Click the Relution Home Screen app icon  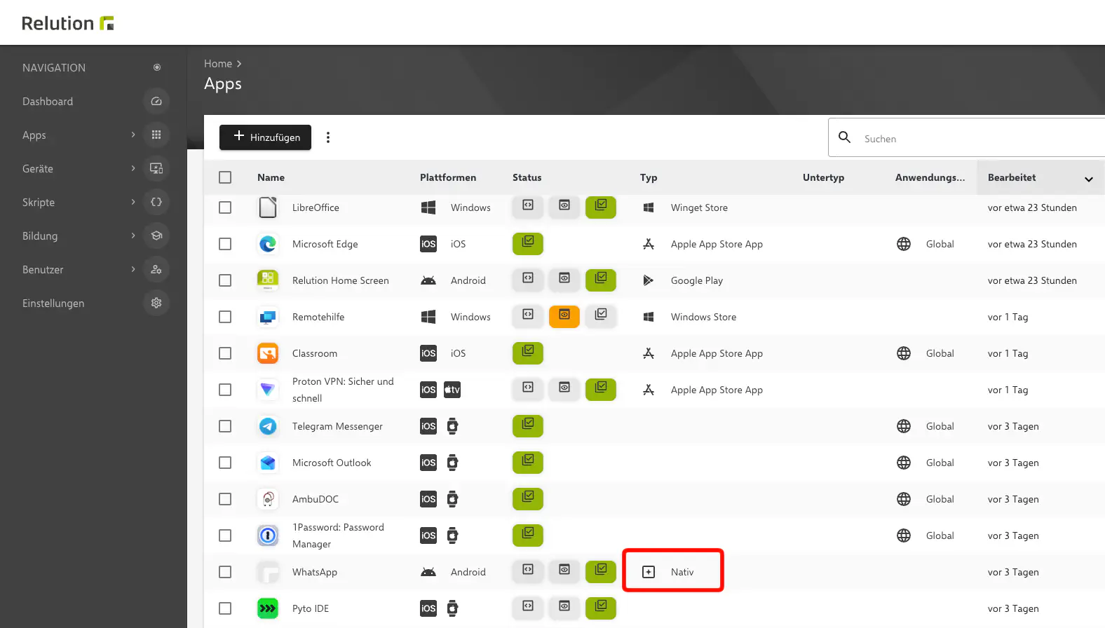(268, 280)
